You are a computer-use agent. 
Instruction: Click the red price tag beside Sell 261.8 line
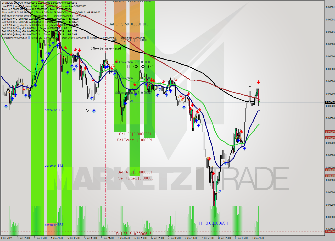pyautogui.click(x=330, y=231)
